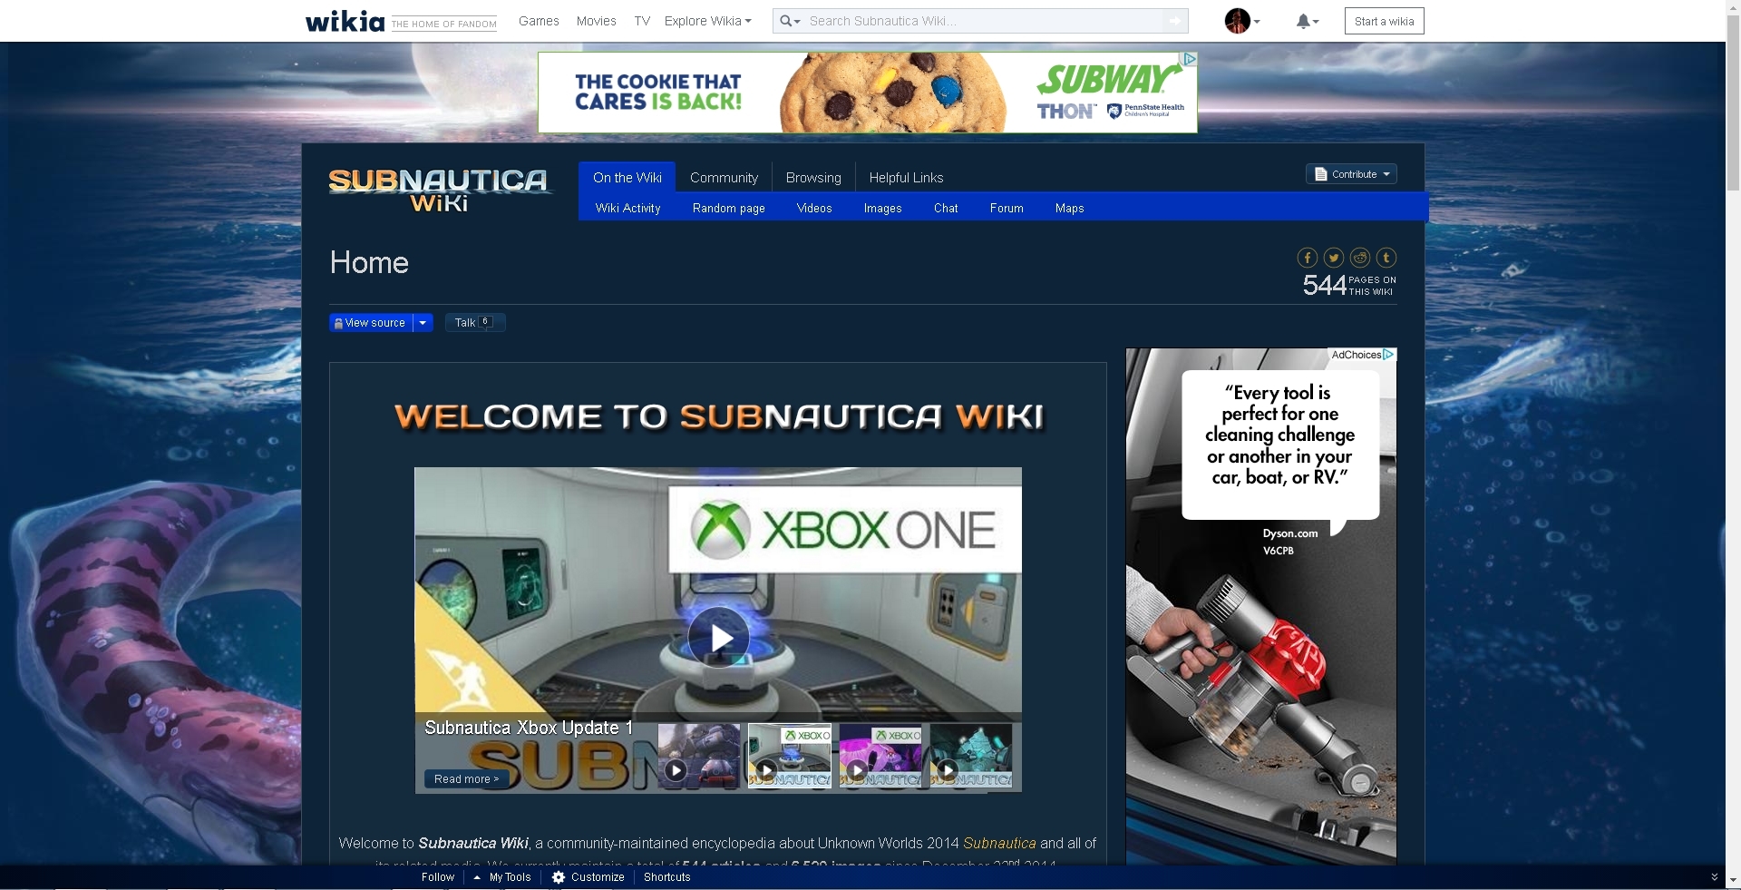Viewport: 1741px width, 890px height.
Task: Share page on Facebook icon
Action: (x=1307, y=258)
